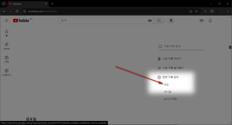Viewport: 232px width, 125px height.
Task: Click the magnifier search button
Action: click(x=159, y=21)
